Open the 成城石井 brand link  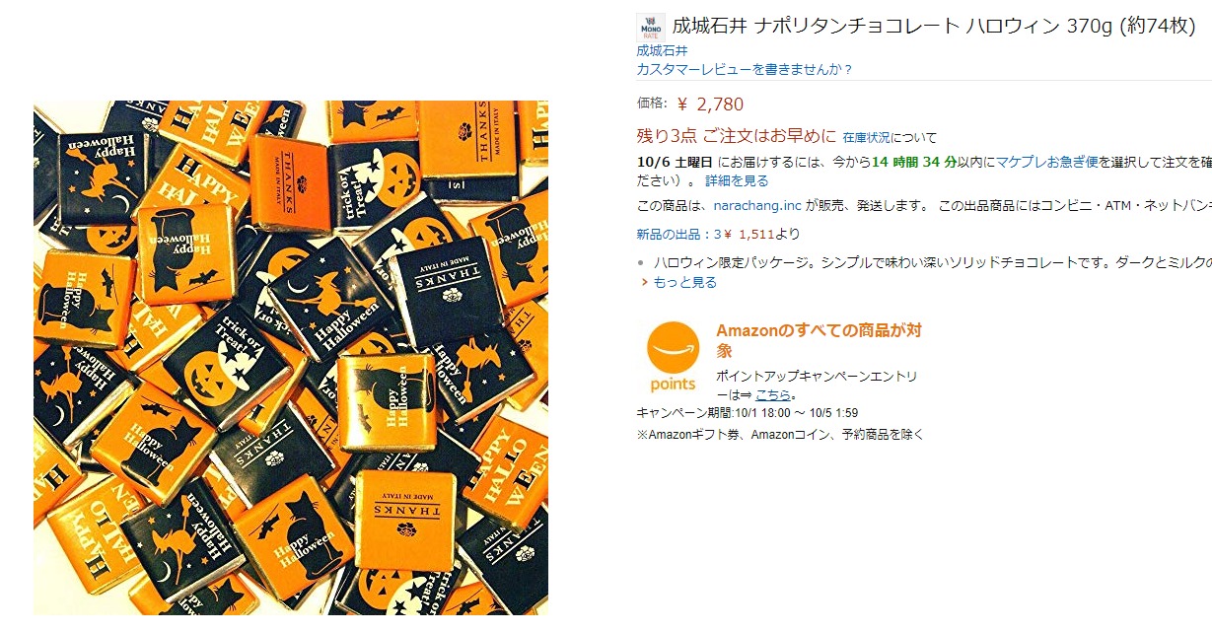pyautogui.click(x=662, y=50)
